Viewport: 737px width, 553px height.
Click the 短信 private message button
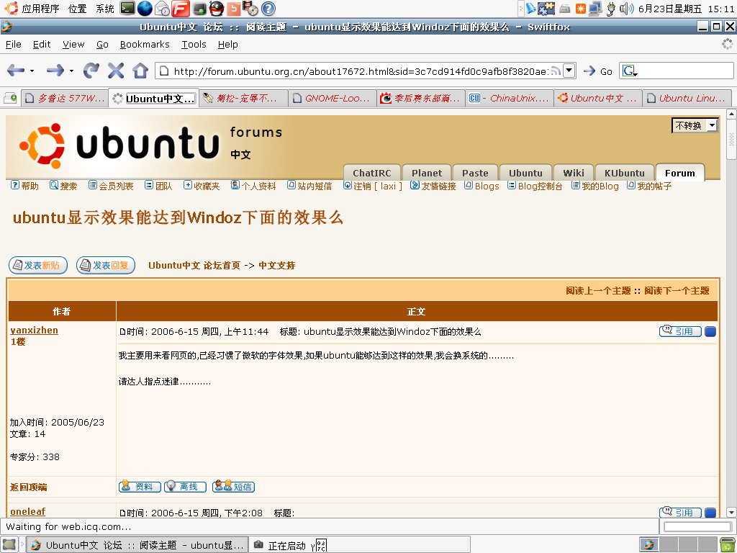pyautogui.click(x=233, y=486)
